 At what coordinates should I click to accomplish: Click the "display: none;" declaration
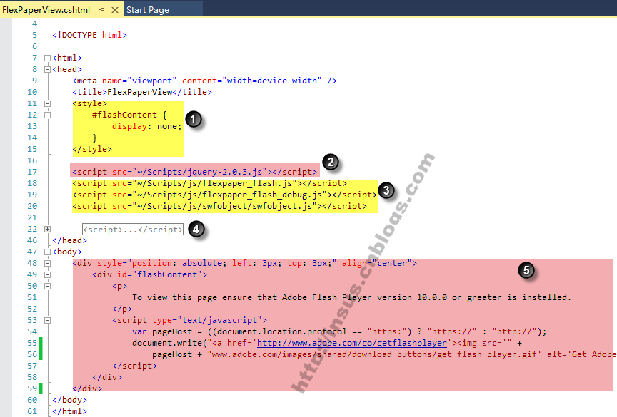pyautogui.click(x=147, y=126)
